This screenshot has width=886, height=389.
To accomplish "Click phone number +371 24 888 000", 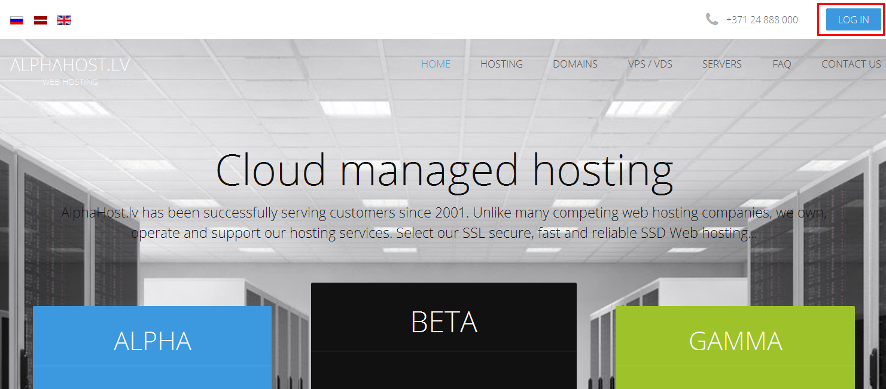I will pyautogui.click(x=762, y=20).
